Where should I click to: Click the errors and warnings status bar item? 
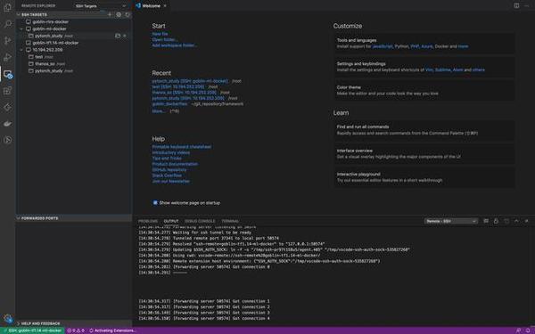(x=76, y=330)
